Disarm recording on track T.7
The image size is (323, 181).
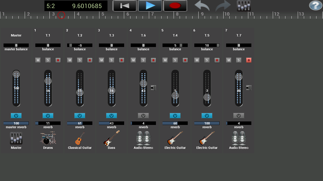249,60
